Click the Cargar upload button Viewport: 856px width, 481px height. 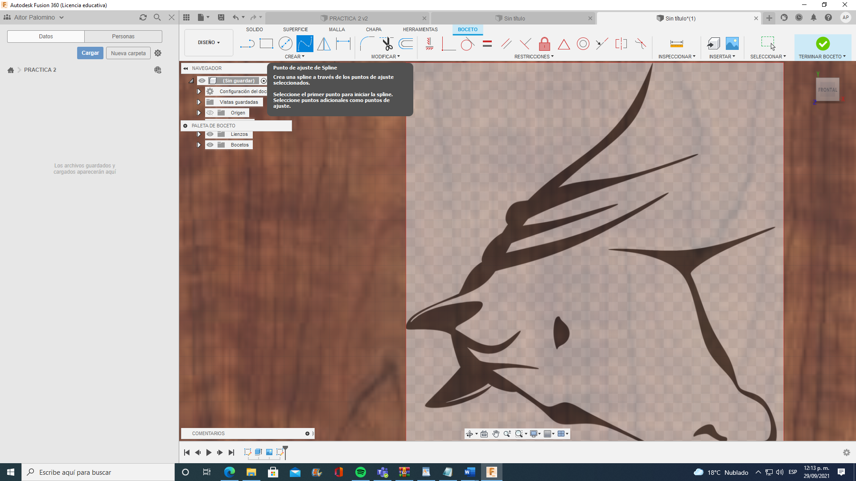coord(90,53)
